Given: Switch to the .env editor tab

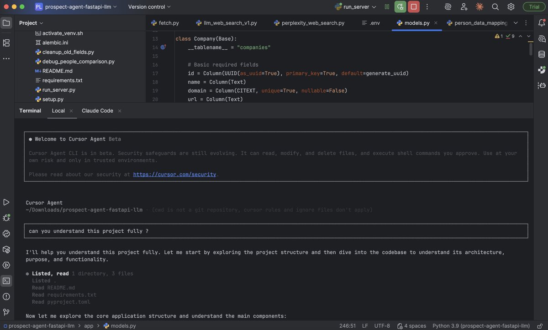Looking at the screenshot, I should tap(370, 23).
